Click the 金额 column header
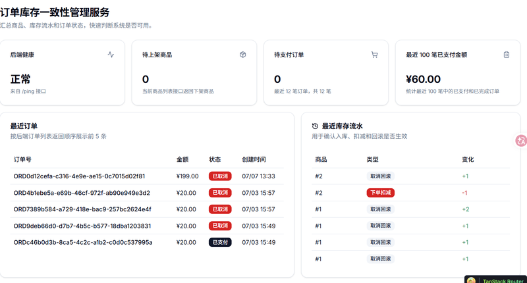Viewport: 527px width, 283px height. pos(182,159)
